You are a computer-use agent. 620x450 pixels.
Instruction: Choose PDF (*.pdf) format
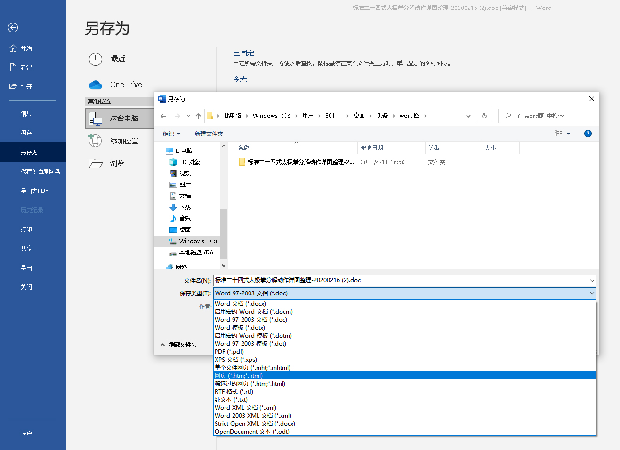(x=405, y=352)
